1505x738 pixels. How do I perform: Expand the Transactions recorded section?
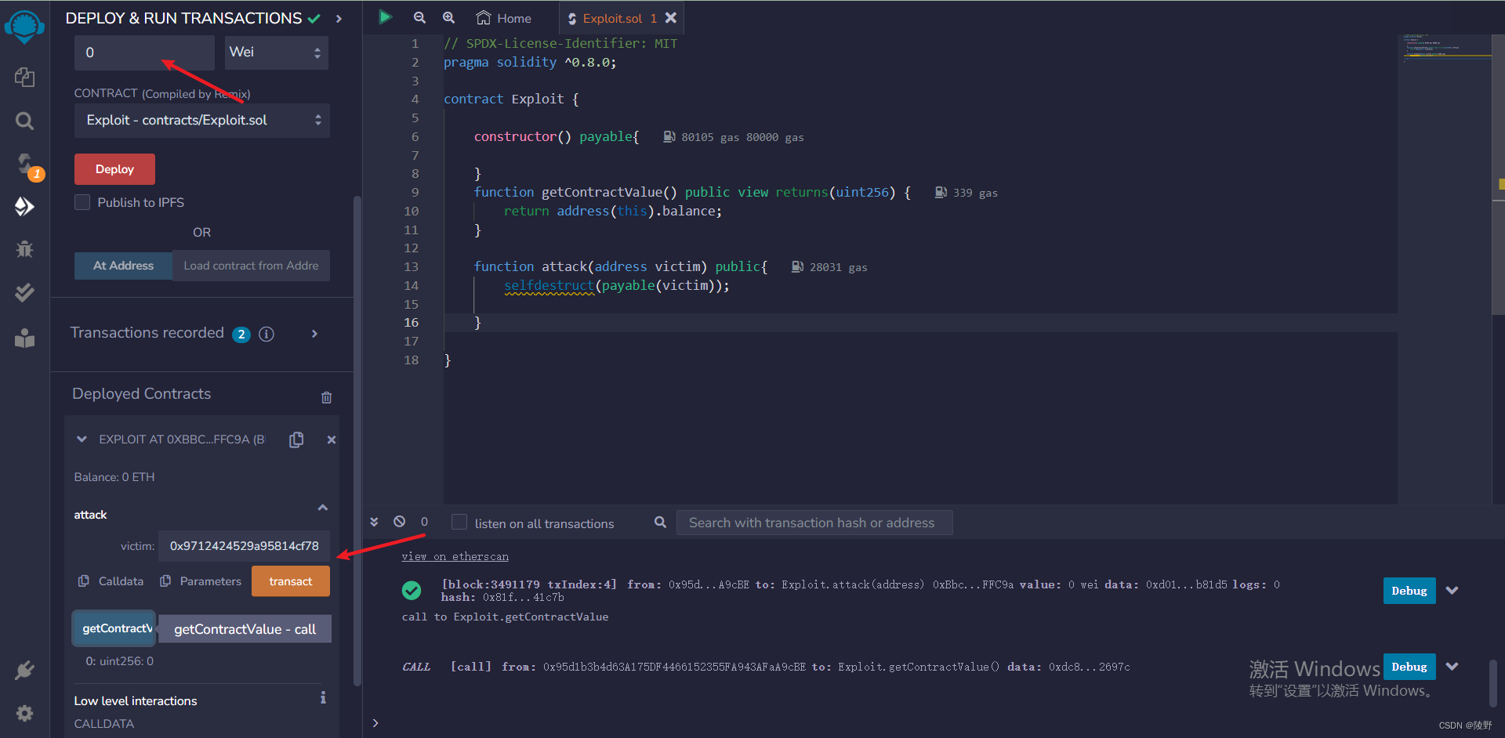[x=314, y=334]
